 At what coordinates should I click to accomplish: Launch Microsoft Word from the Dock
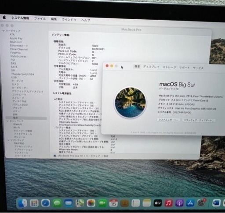(216, 203)
